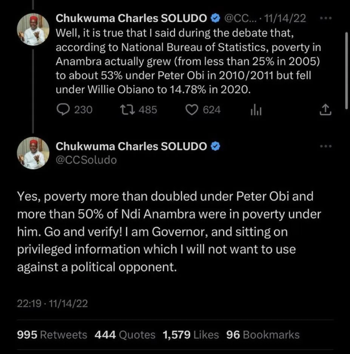Tap the share icon on first tweet
Screen dimensions: 350x354
325,110
